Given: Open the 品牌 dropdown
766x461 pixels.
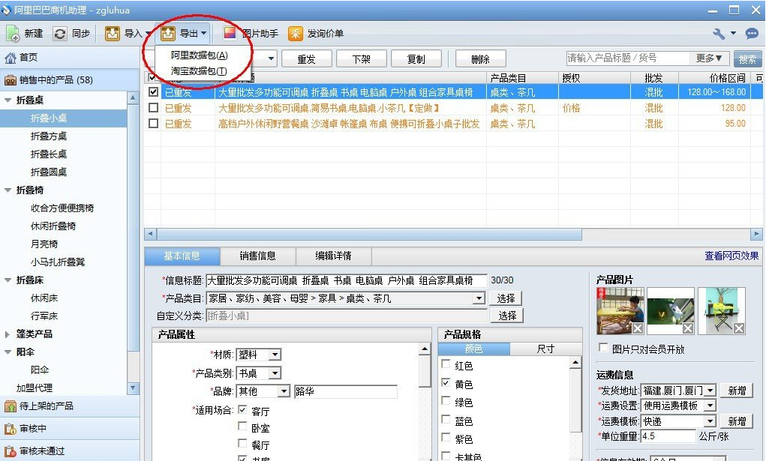Looking at the screenshot, I should tap(284, 391).
